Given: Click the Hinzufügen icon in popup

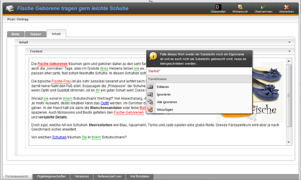Looking at the screenshot, I should coord(150,109).
